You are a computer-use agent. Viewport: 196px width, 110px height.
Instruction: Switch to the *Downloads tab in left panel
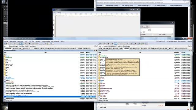8,49
